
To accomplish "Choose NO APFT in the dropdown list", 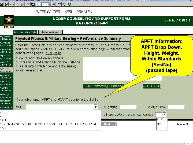I will point(50,128).
